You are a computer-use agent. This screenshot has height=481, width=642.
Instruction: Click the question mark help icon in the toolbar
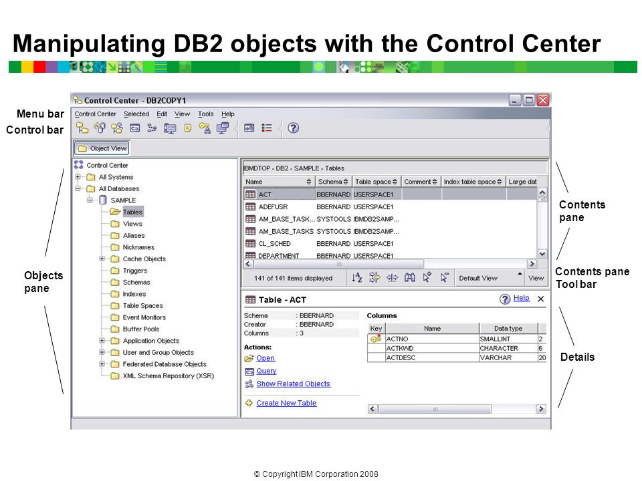[x=293, y=128]
